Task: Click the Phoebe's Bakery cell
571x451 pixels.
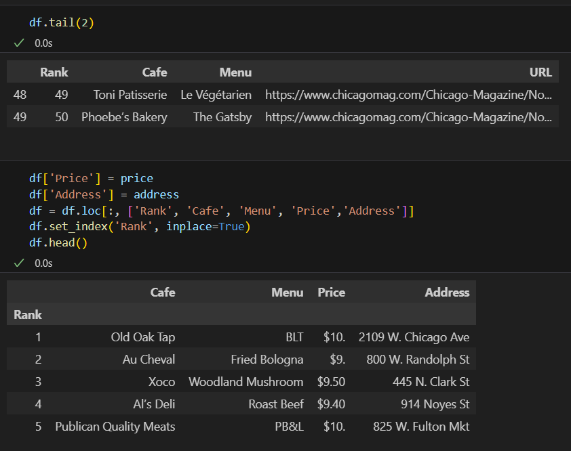Action: 124,117
